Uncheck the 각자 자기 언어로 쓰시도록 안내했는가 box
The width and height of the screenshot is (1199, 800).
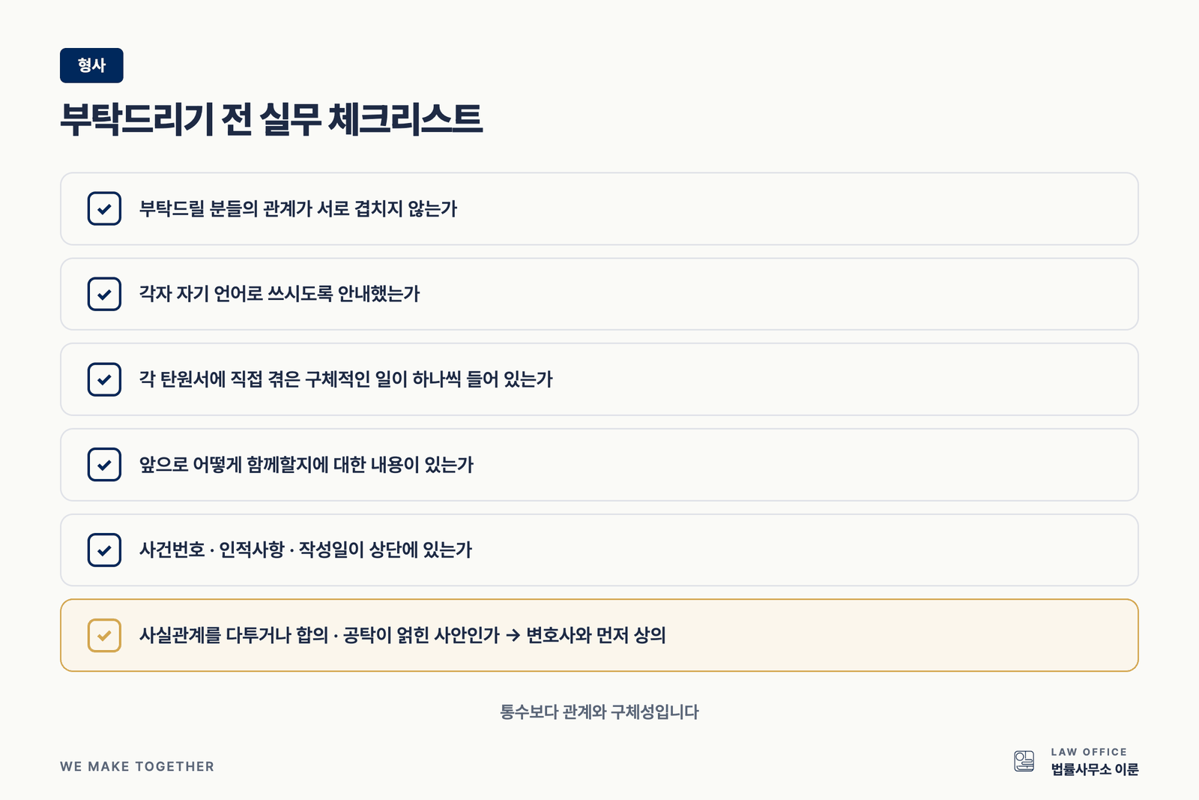pos(104,294)
